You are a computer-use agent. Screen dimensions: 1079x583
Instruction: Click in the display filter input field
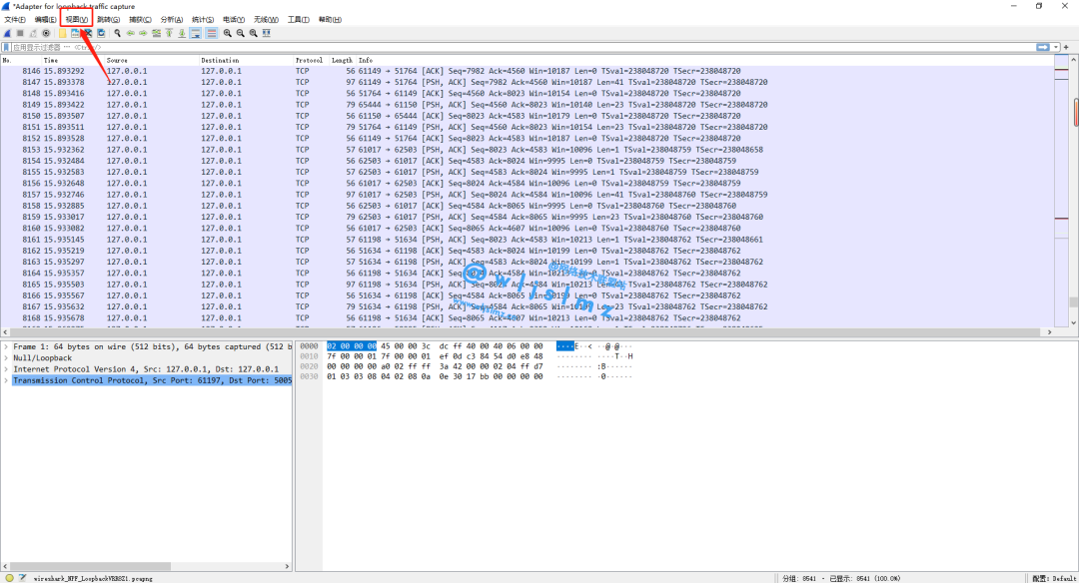coord(523,48)
